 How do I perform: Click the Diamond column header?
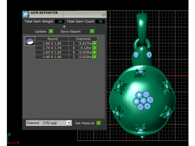[83, 39]
